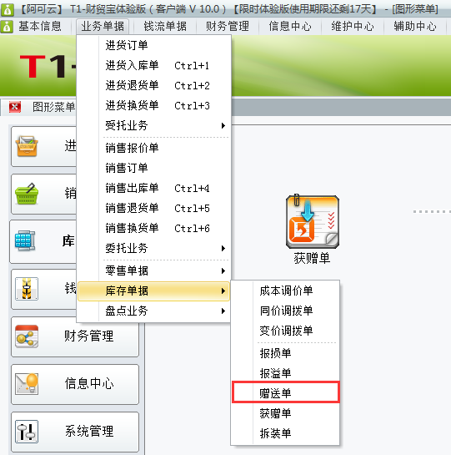
Task: Click the 获赠单 document icon
Action: click(x=313, y=222)
